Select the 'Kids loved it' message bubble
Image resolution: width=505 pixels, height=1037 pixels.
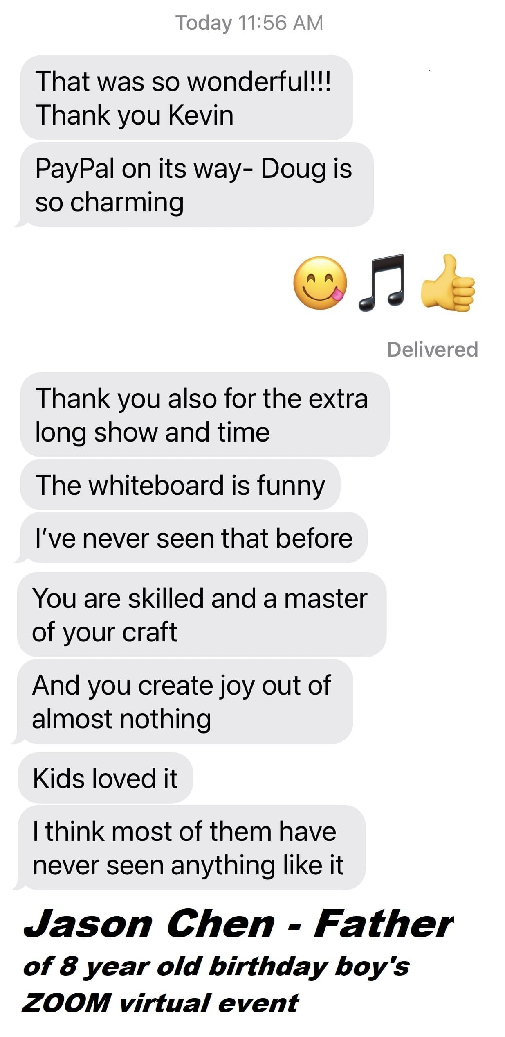click(x=105, y=777)
